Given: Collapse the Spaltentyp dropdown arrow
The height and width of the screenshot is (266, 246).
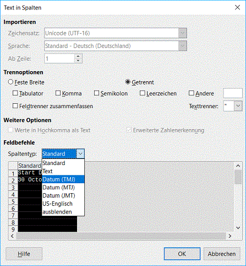Looking at the screenshot, I should point(80,153).
